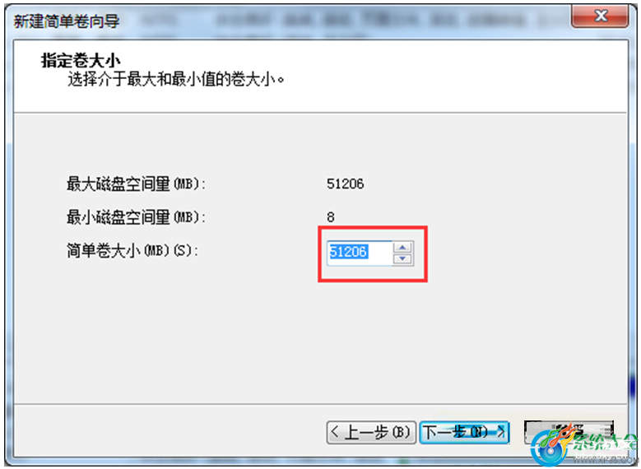Decrease volume size with down spinner arrow

click(402, 259)
